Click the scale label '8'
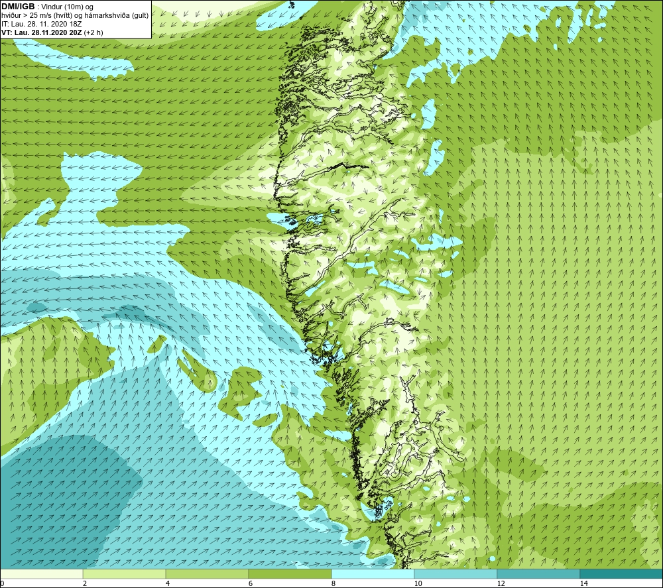The height and width of the screenshot is (588, 663). [333, 583]
